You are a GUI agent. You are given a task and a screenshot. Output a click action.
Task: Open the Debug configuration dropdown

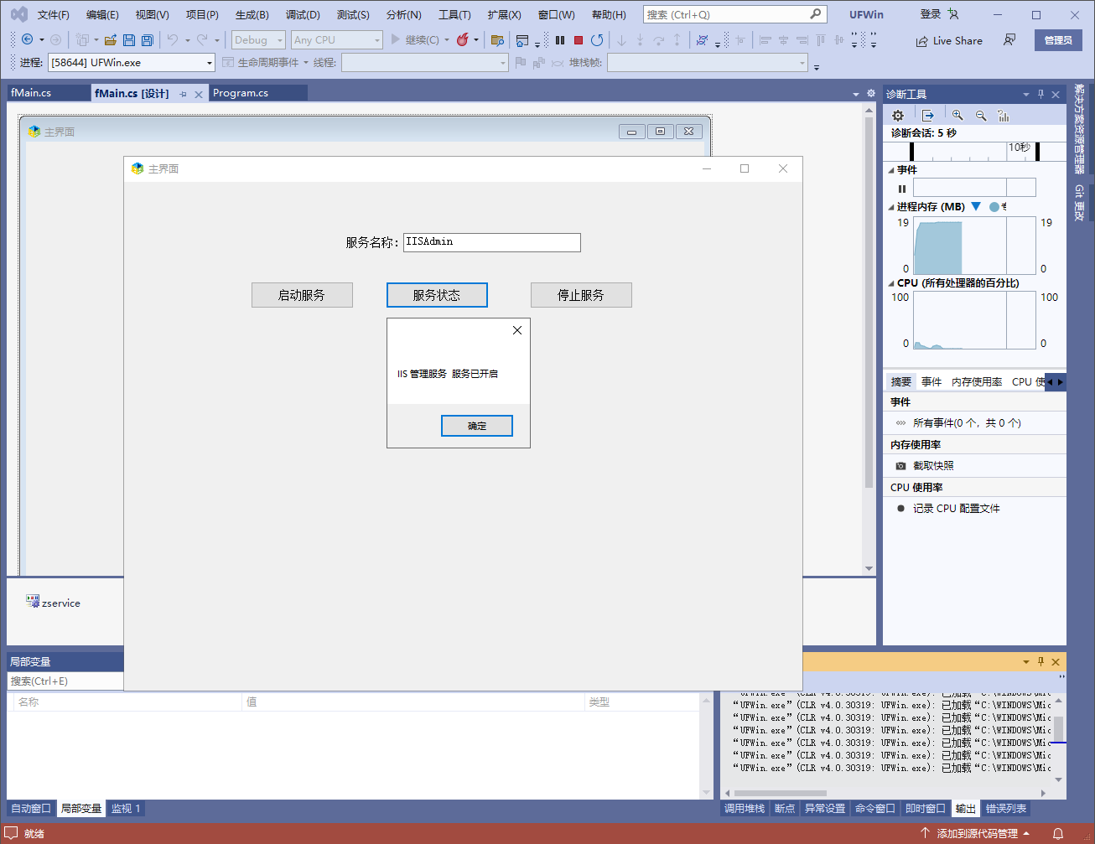click(257, 39)
